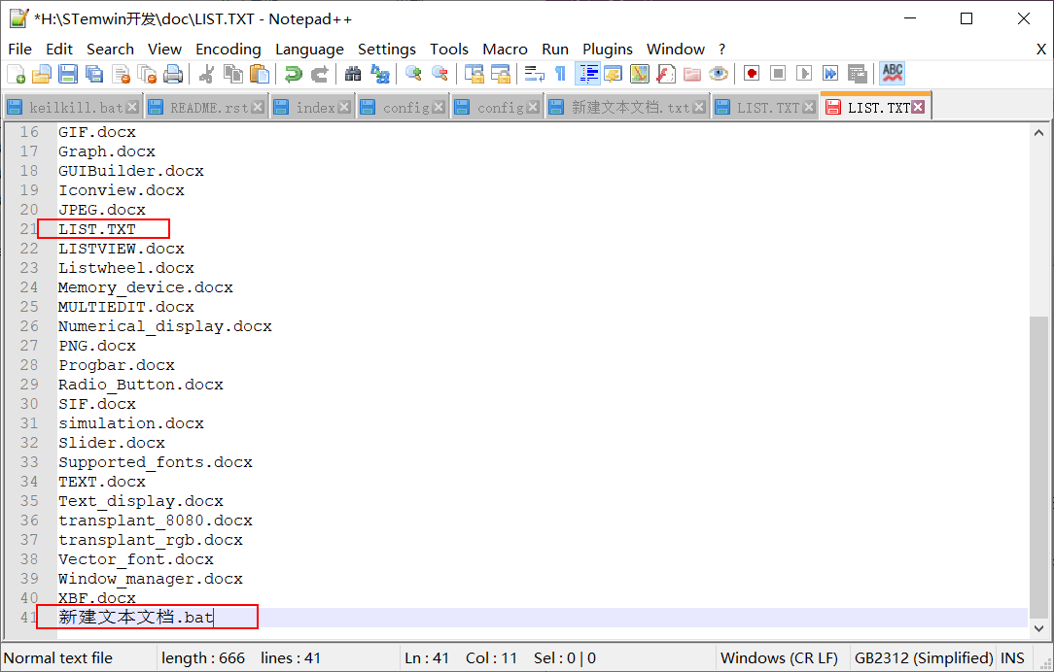Open the Plugins menu
Screen dimensions: 1054x672
coord(607,49)
